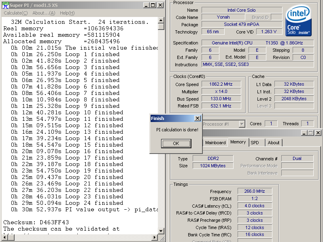The width and height of the screenshot is (323, 242).
Task: Click the Revision value C0
Action: [303, 57]
